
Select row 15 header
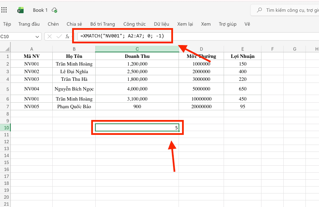coord(5,162)
